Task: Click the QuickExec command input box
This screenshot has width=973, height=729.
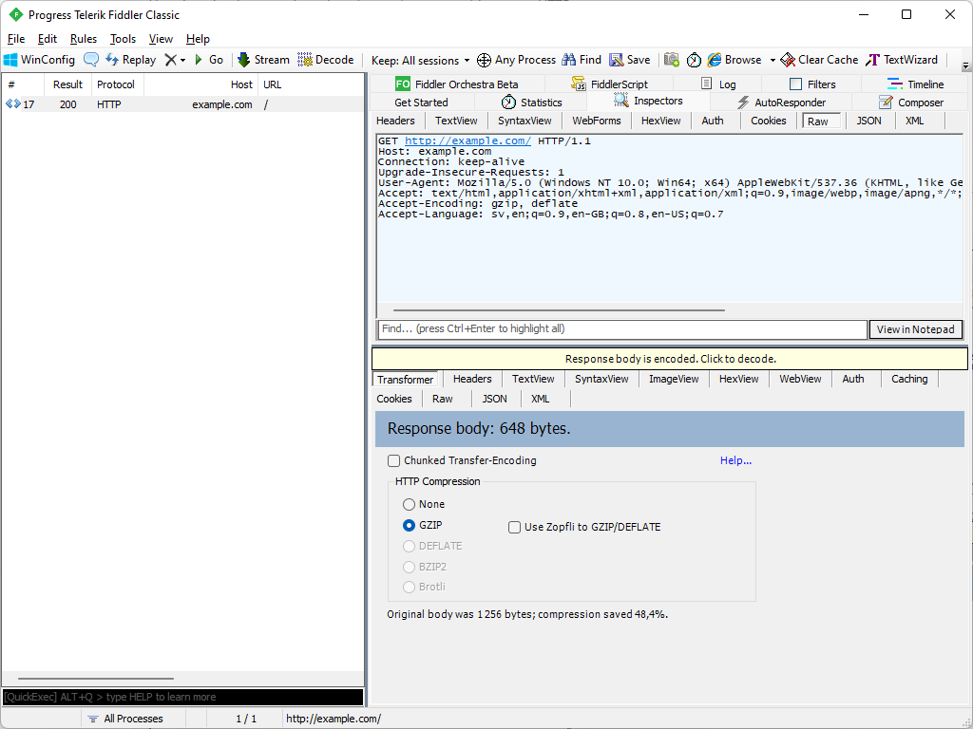Action: coord(182,697)
